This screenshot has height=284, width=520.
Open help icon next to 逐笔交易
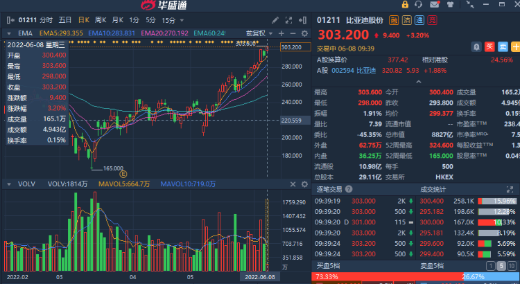click(349, 189)
